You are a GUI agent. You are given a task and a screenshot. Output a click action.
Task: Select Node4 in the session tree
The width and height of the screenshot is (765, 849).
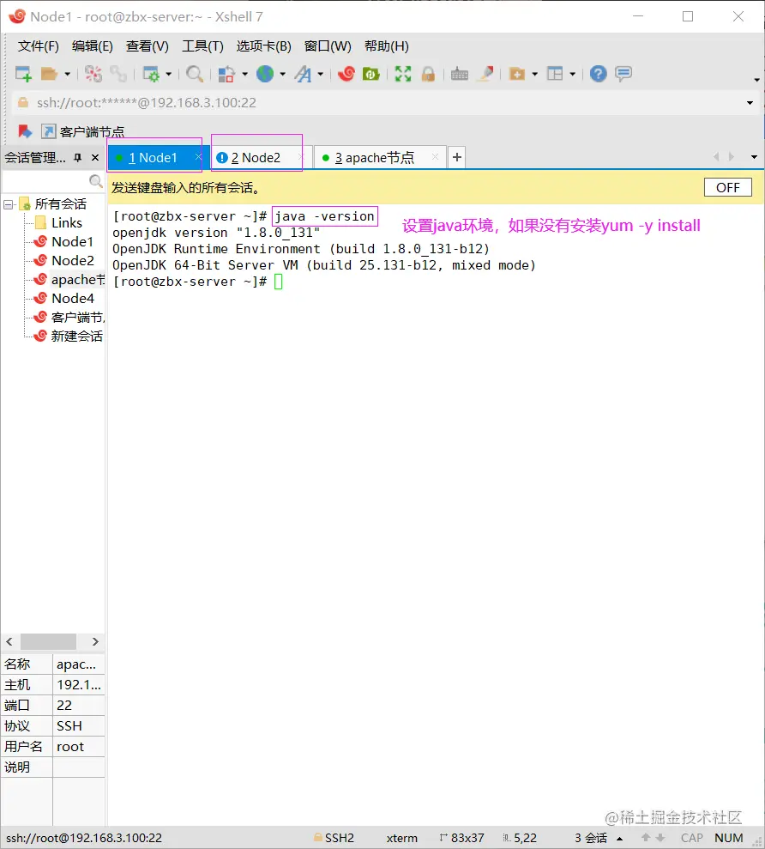pos(73,299)
